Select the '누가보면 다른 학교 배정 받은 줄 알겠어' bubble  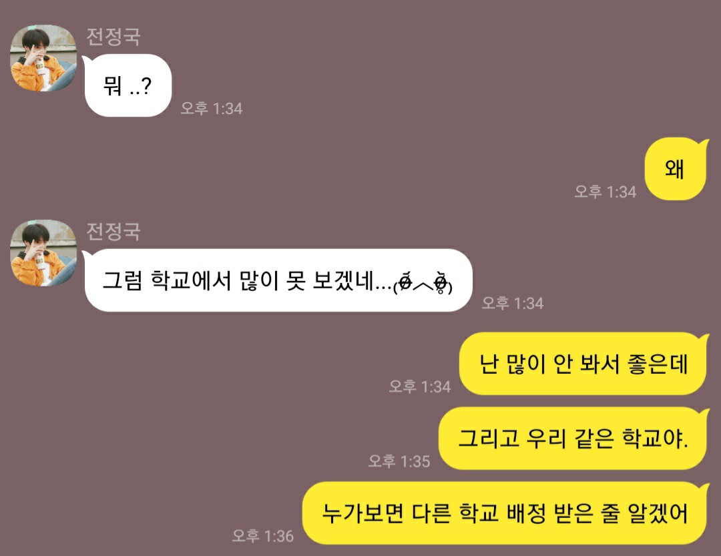point(506,513)
